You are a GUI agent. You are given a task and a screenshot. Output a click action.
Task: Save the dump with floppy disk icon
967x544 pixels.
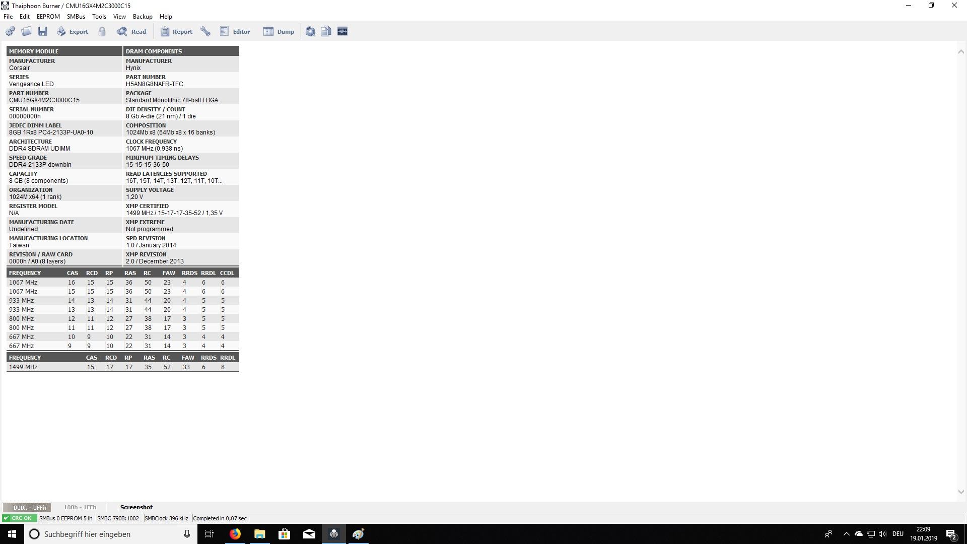[43, 32]
